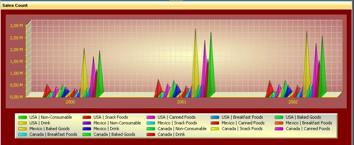Click the 2,00 M y-axis label
This screenshot has height=145, width=354.
[x=16, y=50]
